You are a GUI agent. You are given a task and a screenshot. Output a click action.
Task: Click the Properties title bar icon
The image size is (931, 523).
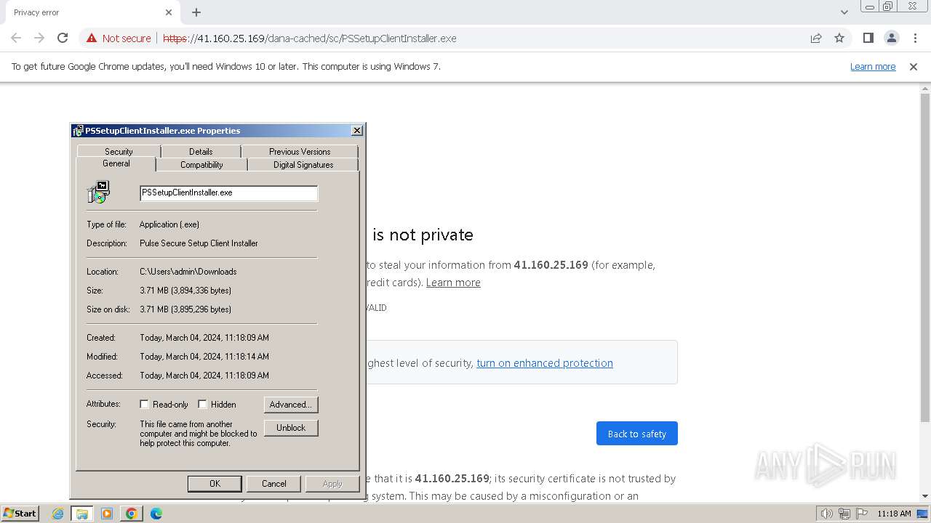pos(78,131)
